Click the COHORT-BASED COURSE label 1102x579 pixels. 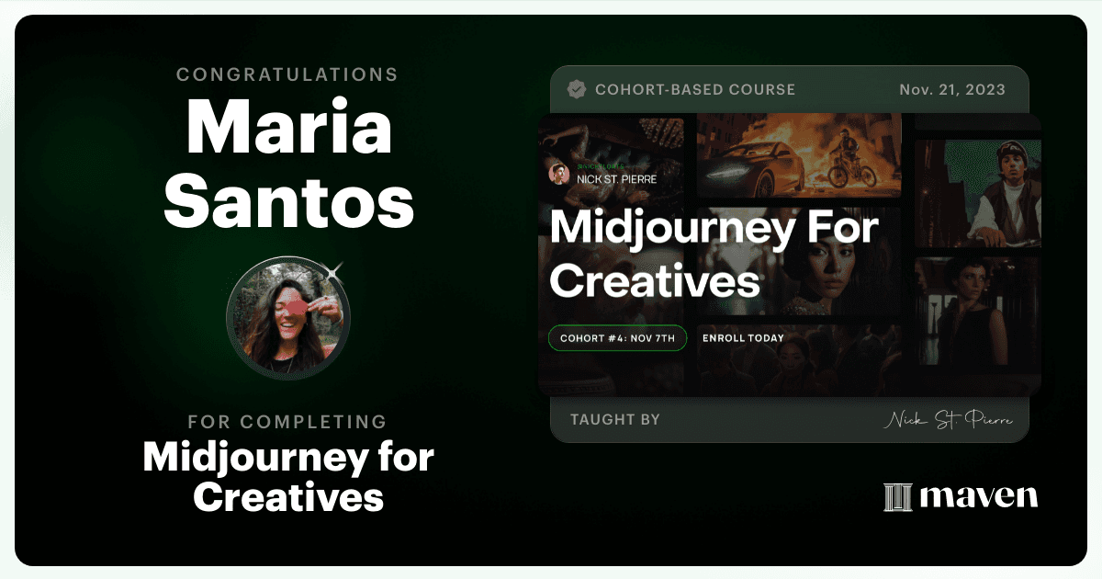tap(695, 90)
